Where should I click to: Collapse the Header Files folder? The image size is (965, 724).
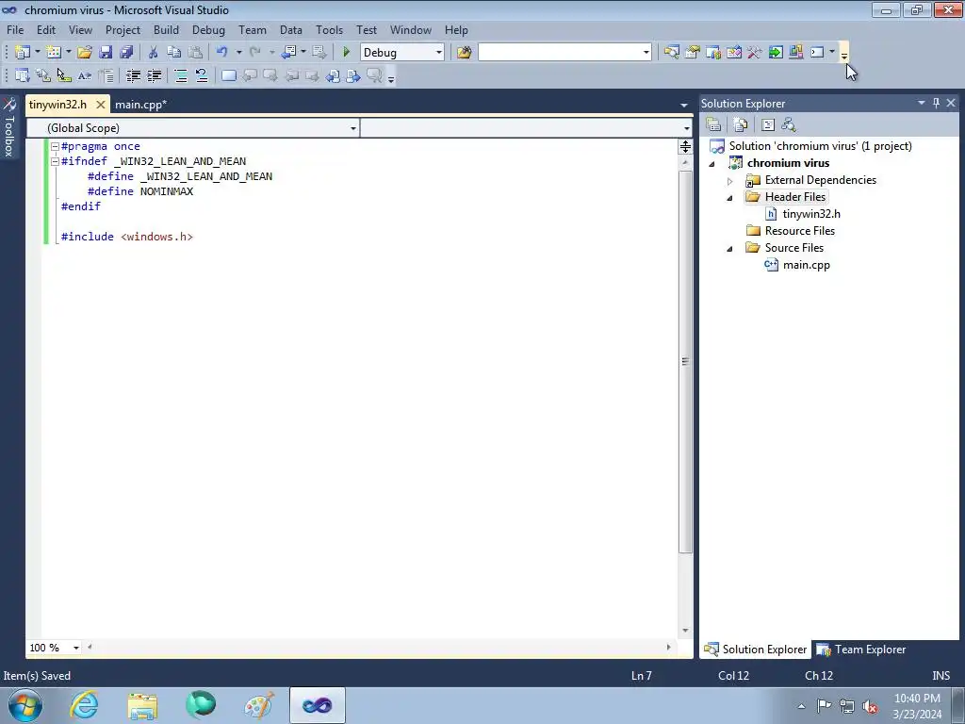coord(730,198)
